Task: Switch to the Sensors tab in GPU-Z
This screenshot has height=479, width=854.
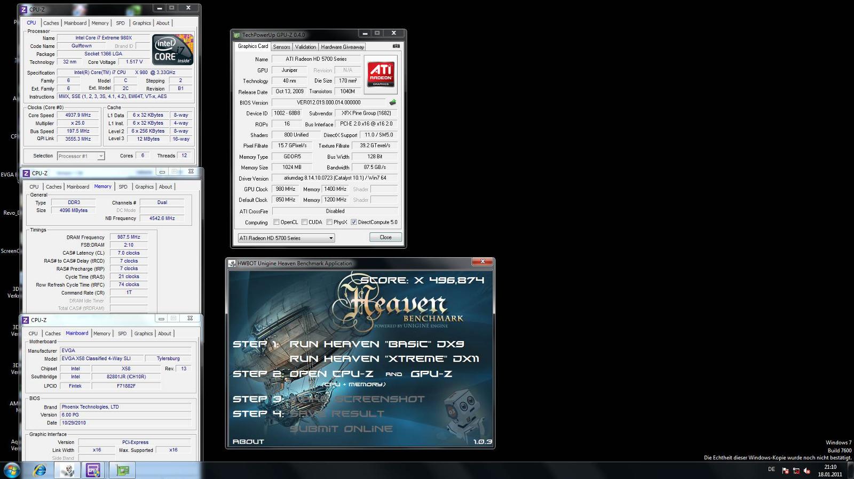Action: 281,47
